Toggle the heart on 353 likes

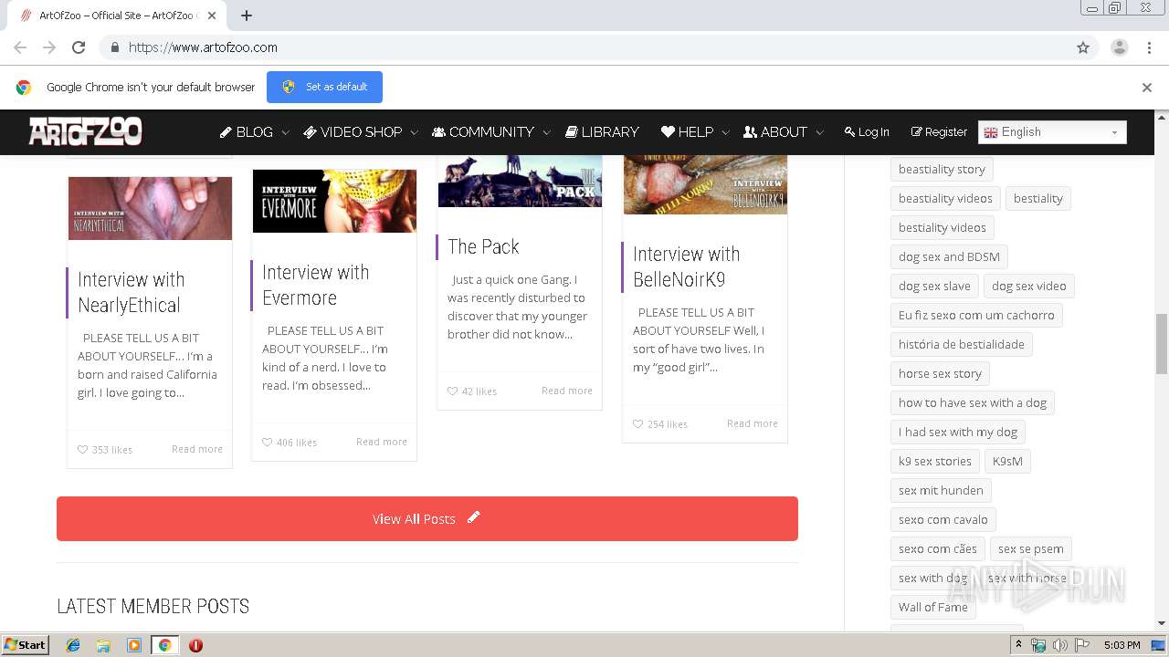click(x=82, y=450)
